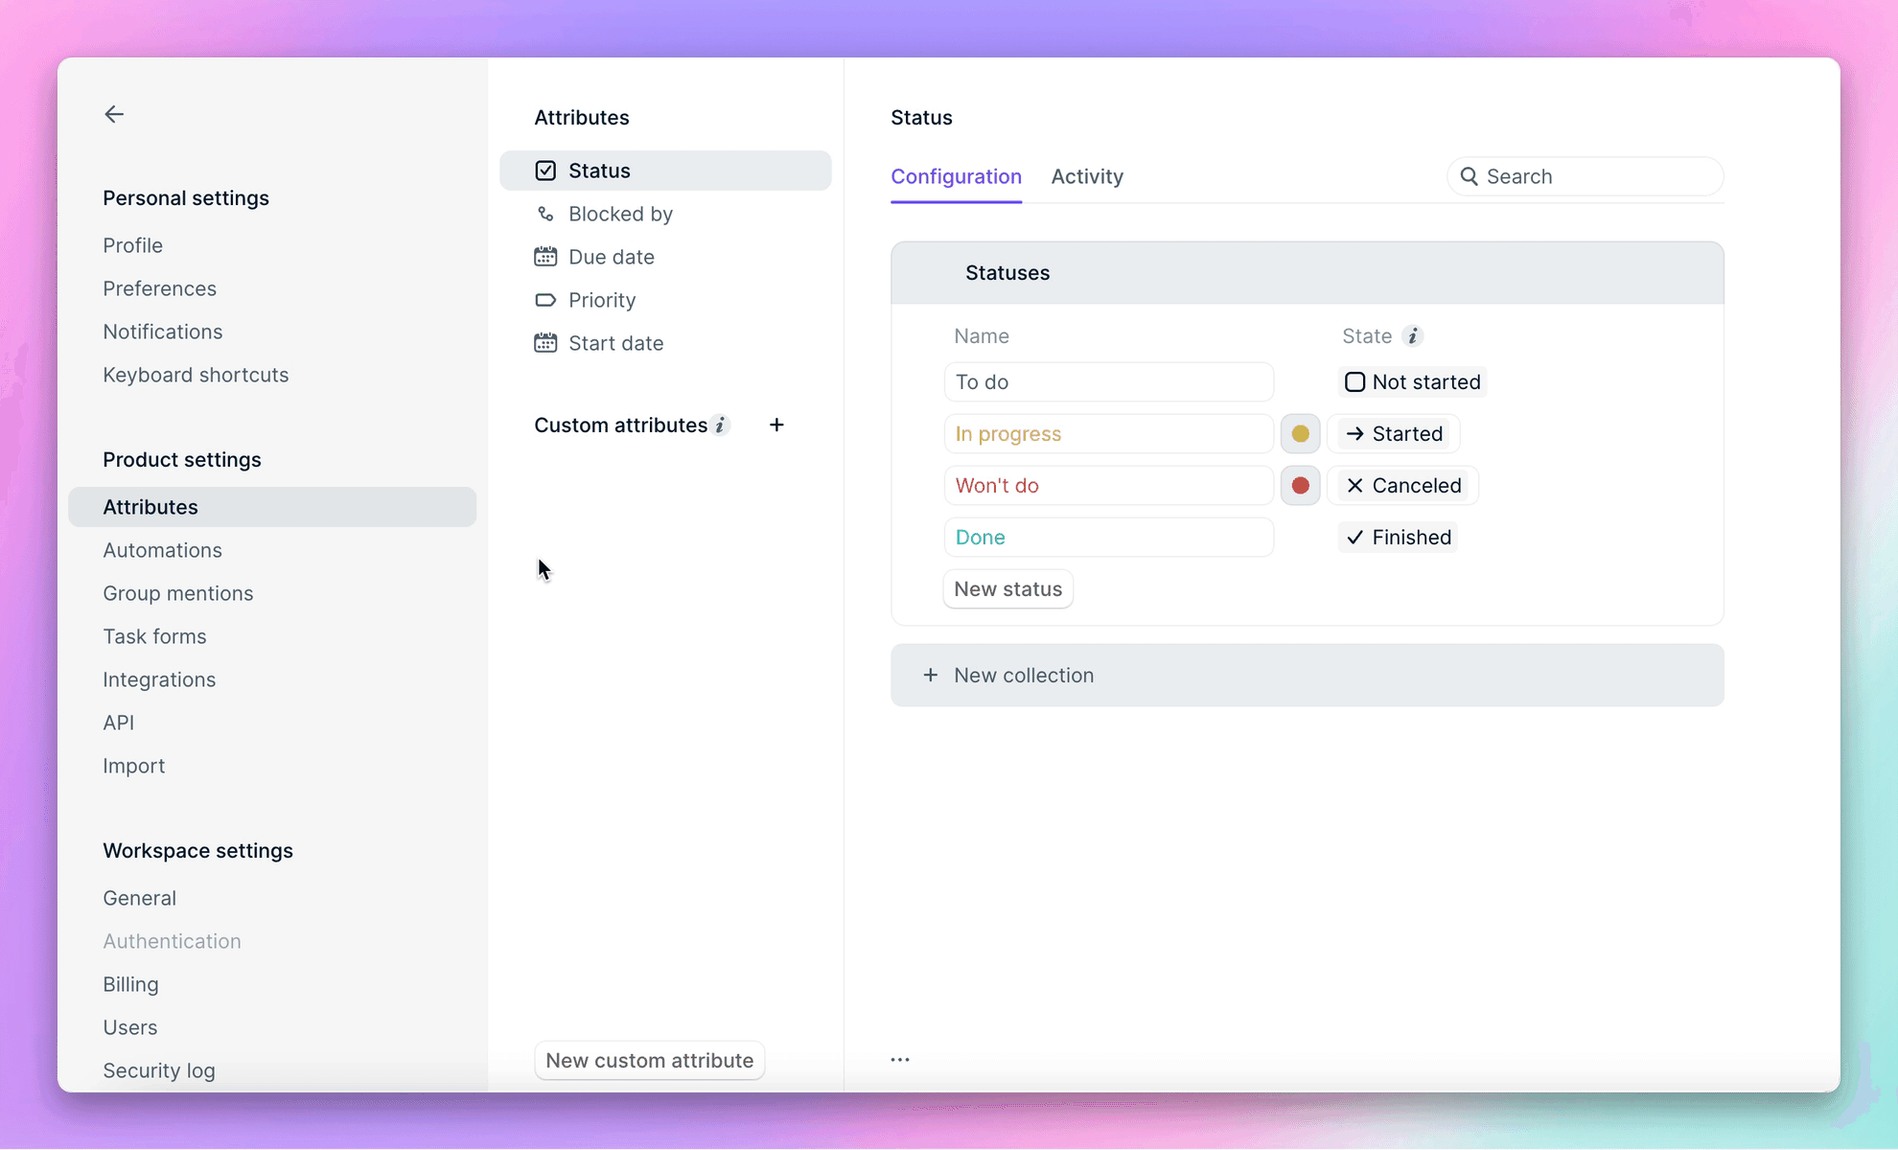Click the three-dots menu at bottom

(x=900, y=1059)
